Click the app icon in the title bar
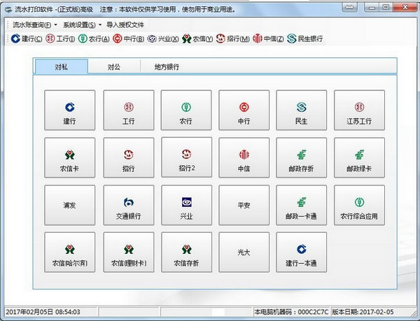The width and height of the screenshot is (420, 321). [8, 10]
